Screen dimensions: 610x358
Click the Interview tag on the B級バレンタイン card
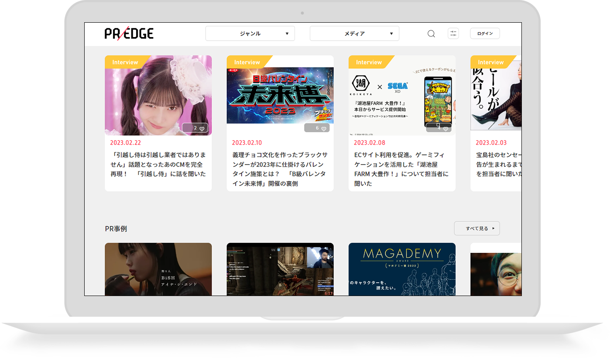click(247, 62)
